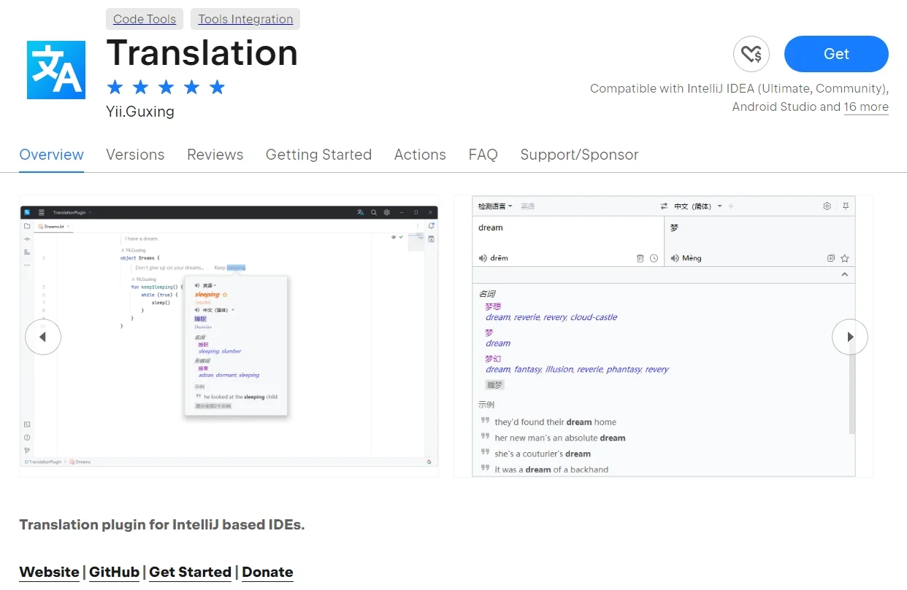Click the heart donate icon button
This screenshot has width=907, height=590.
pos(751,54)
